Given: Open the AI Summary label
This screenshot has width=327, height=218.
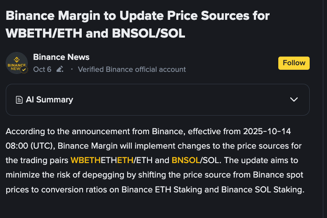Looking at the screenshot, I should click(x=49, y=100).
